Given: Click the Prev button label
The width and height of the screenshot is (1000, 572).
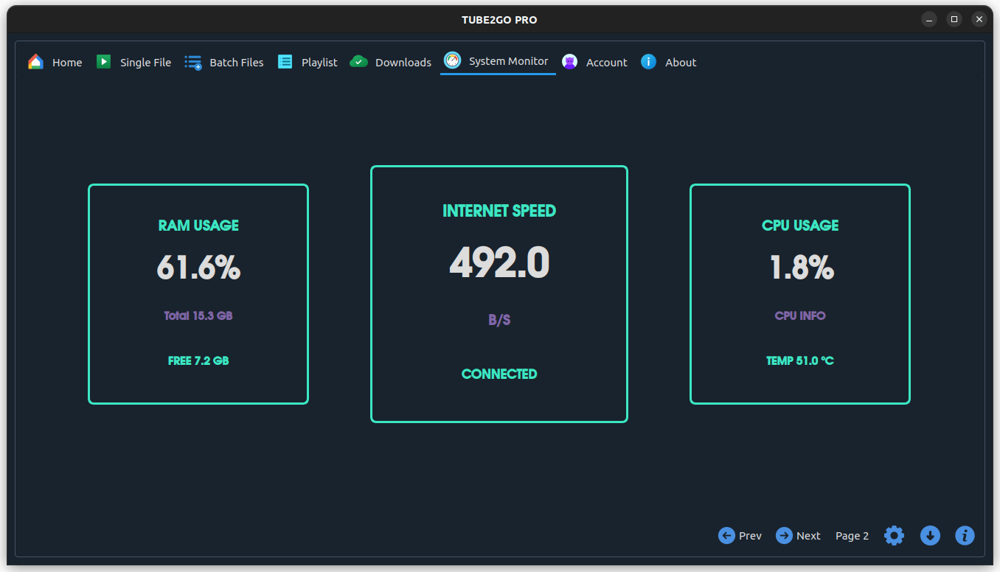Looking at the screenshot, I should (x=750, y=536).
